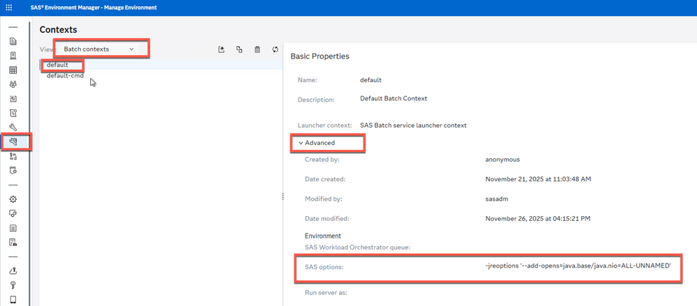Click the 'Run server as:' label

(x=326, y=293)
